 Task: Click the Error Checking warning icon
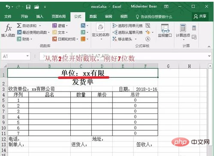[x=148, y=32]
